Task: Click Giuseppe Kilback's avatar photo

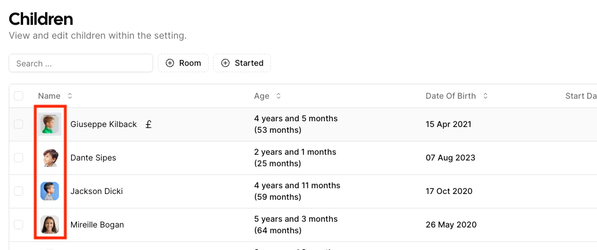Action: 50,124
